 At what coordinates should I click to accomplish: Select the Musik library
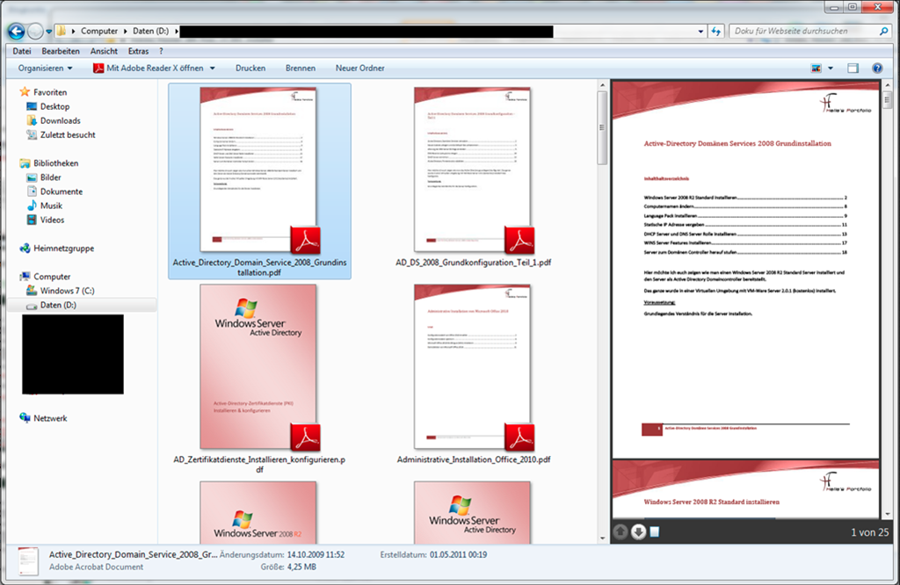(51, 206)
